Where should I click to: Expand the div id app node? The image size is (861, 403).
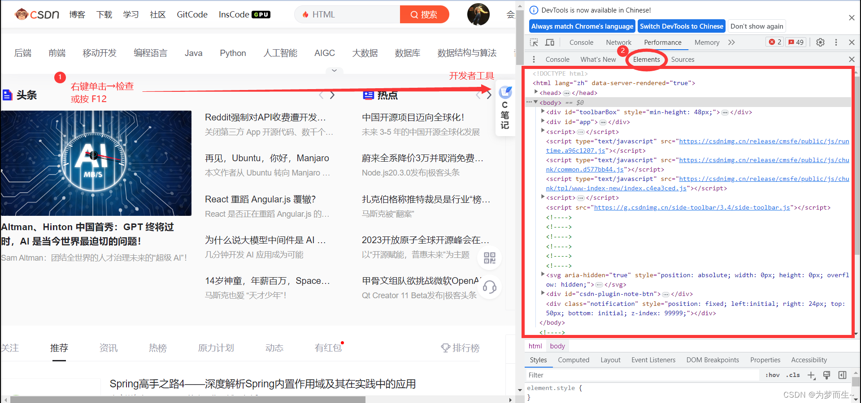543,121
